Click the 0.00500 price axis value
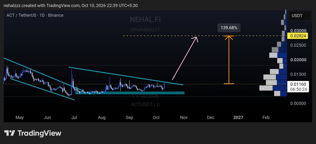316x144 pixels. coord(298,103)
